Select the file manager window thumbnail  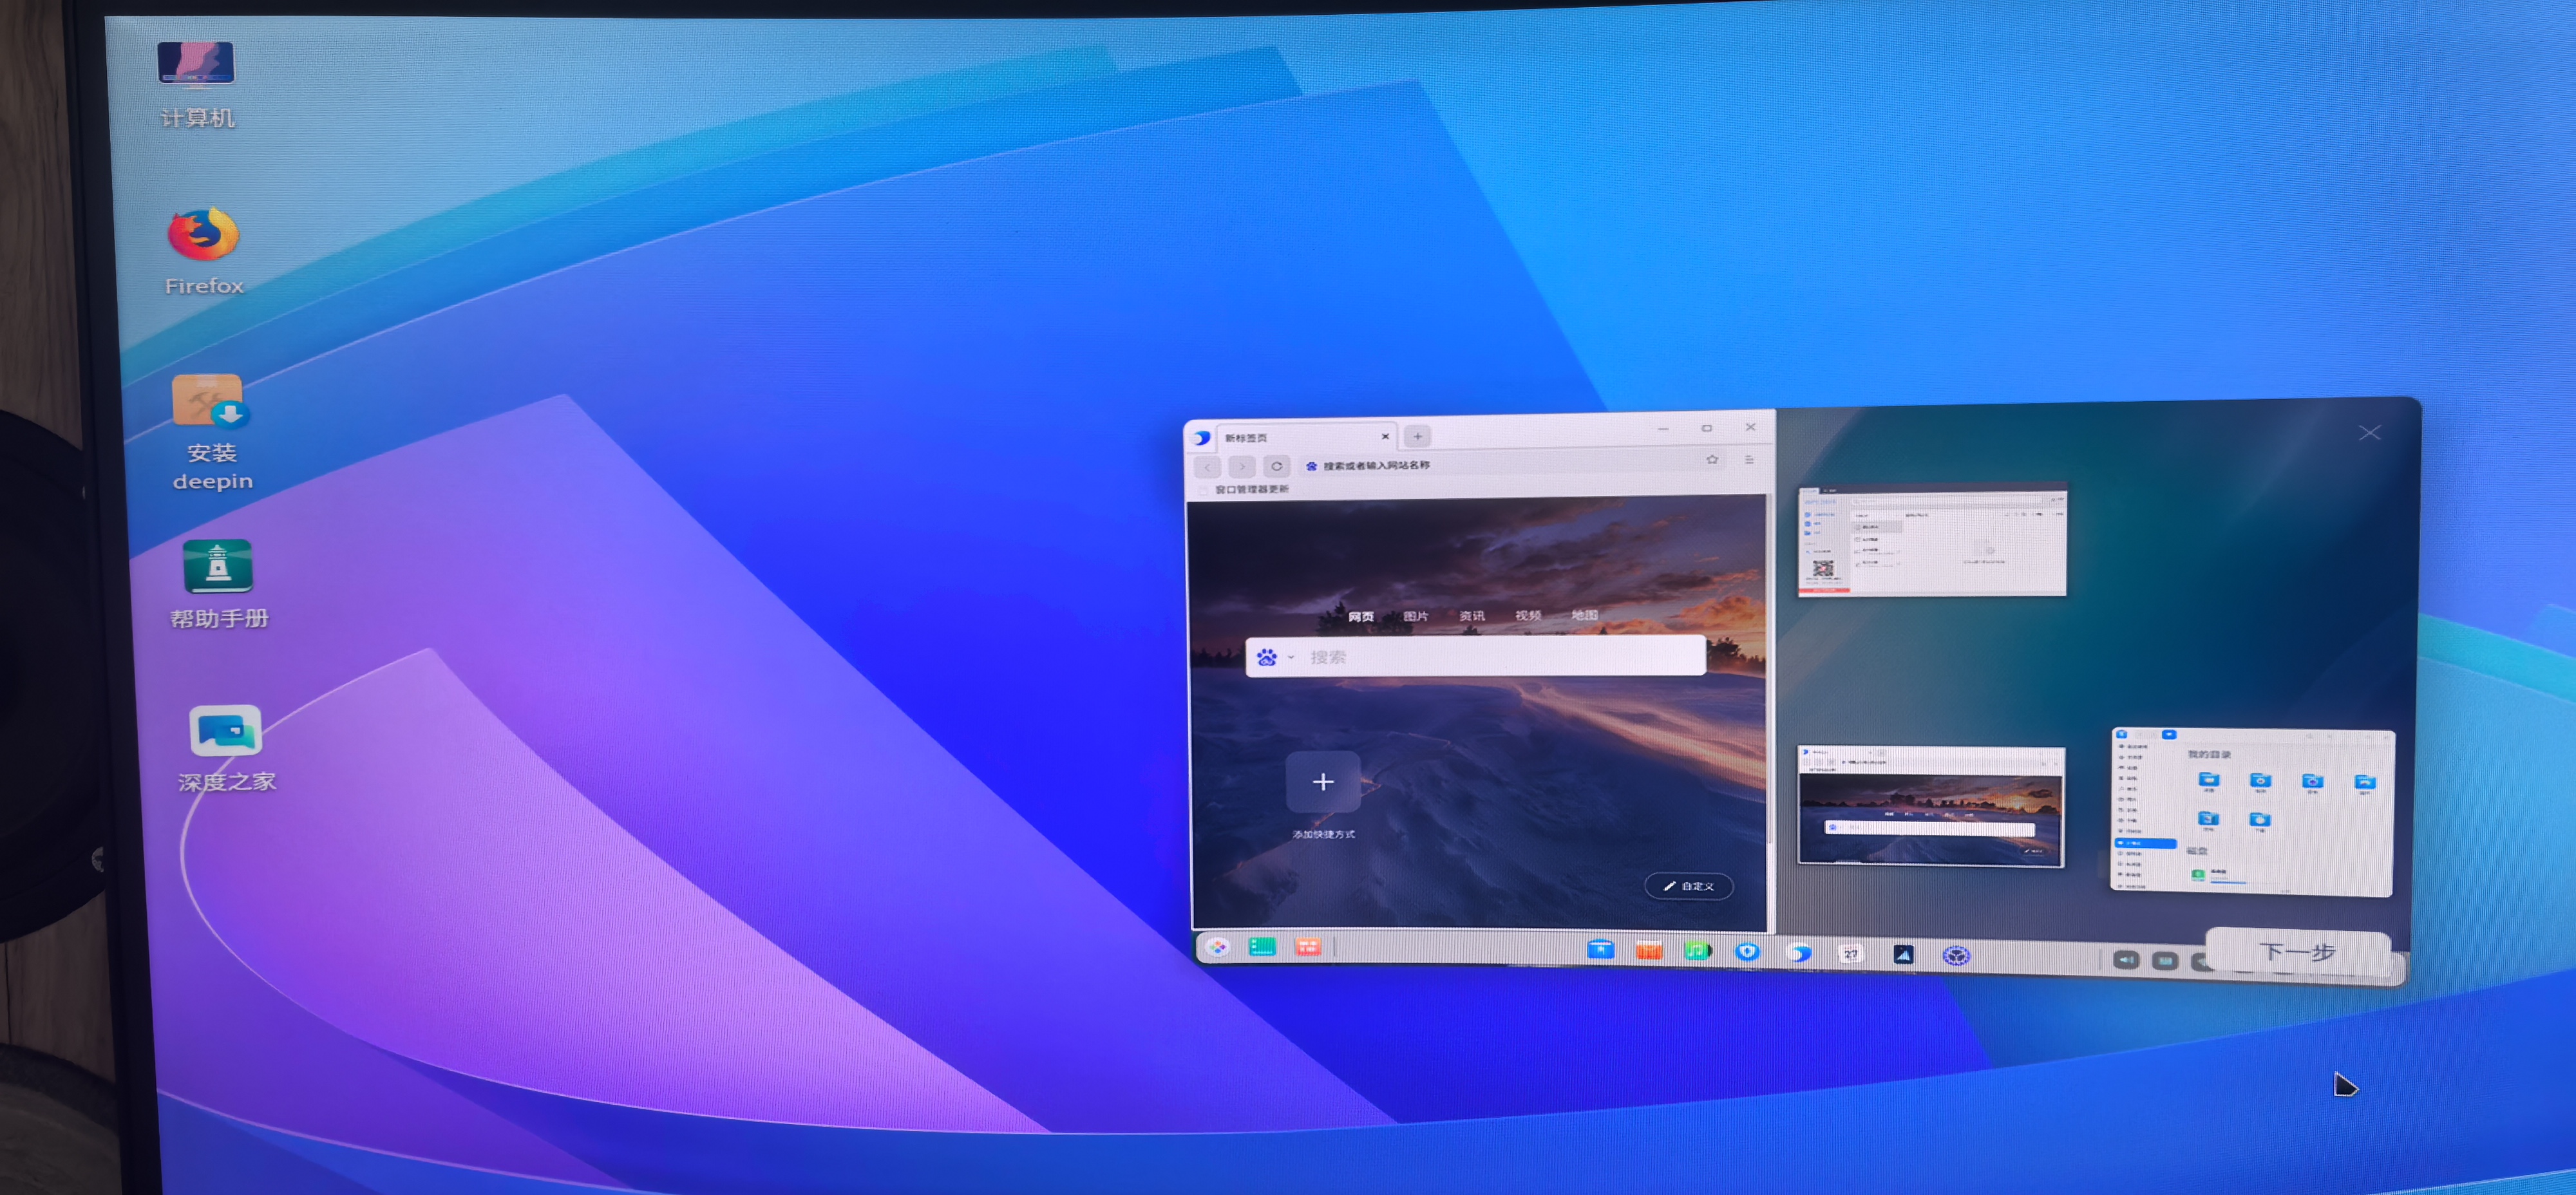2252,811
